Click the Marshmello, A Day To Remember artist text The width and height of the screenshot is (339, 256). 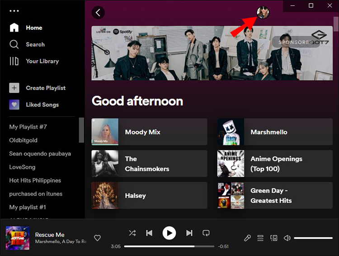point(61,242)
